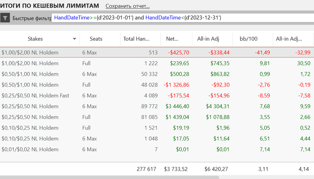Viewport: 314px width, 179px height.
Task: Click the horizontal scrollbar at the bottom
Action: coord(110,177)
